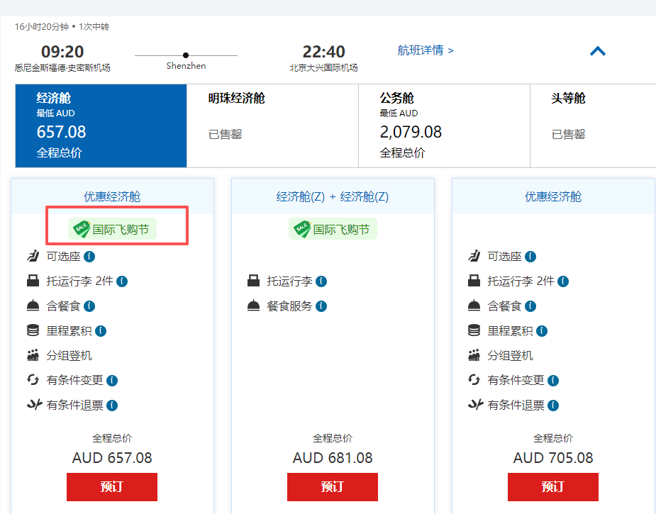Open 里程累积 info icon in first fare card
This screenshot has height=514, width=656.
tap(101, 331)
